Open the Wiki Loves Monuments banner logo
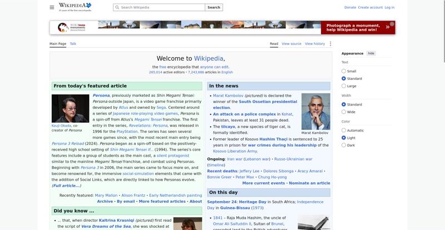This screenshot has width=445, height=230. pos(72,28)
